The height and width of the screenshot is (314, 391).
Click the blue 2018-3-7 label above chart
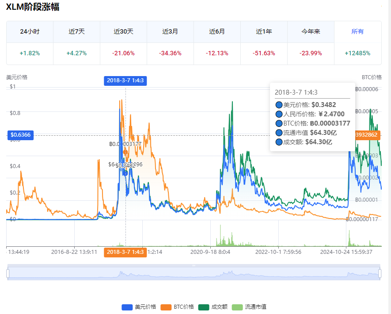pyautogui.click(x=125, y=80)
